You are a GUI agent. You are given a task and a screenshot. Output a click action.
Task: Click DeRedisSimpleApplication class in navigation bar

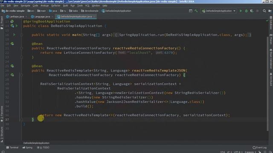116,11
